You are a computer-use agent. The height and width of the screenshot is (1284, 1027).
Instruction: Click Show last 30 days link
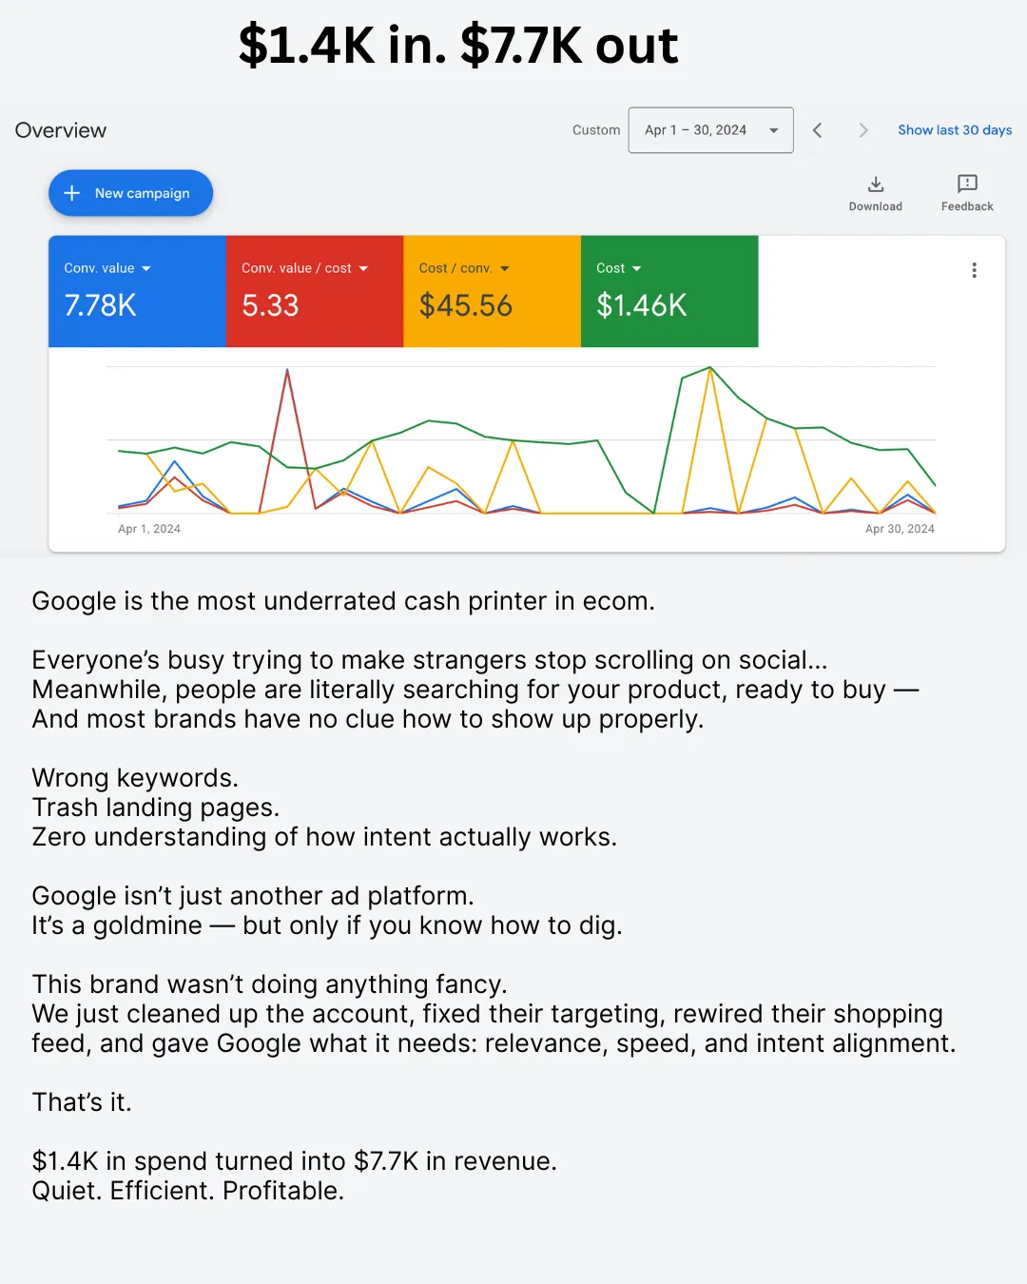point(955,130)
